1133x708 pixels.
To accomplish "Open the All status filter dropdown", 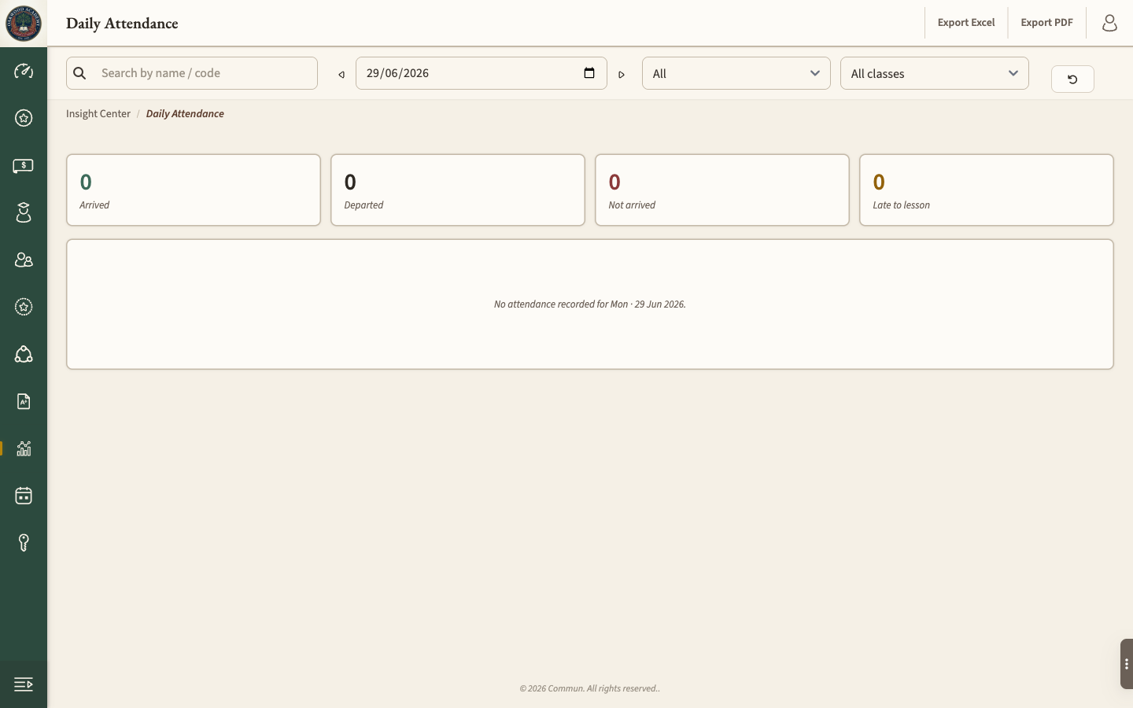I will [x=736, y=73].
